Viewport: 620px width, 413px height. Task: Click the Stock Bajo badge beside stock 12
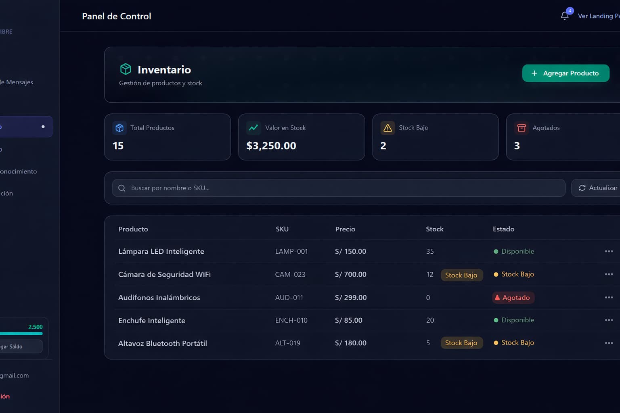click(461, 275)
